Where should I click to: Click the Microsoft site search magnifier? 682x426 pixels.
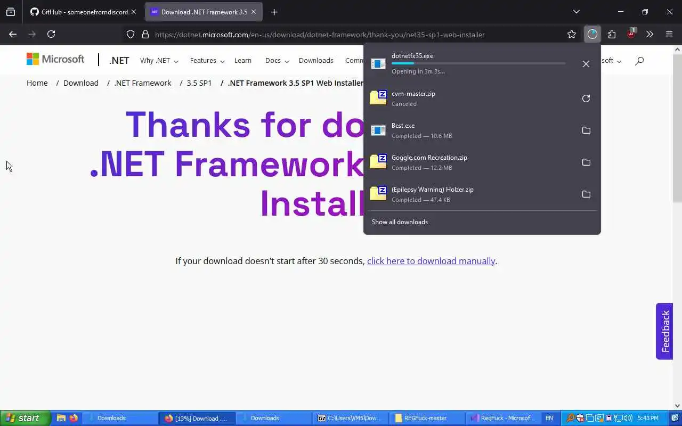coord(639,61)
